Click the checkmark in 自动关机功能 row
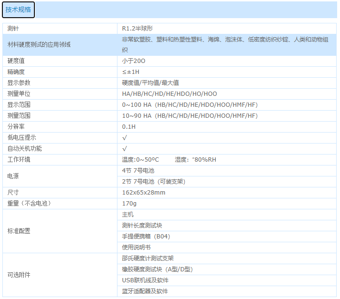The height and width of the screenshot is (299, 340). [125, 149]
